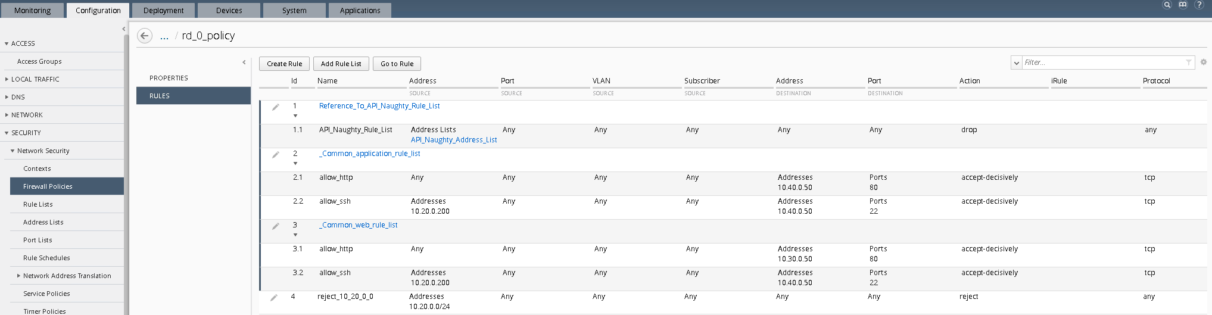Edit rule 1 with the pencil icon

click(x=275, y=107)
